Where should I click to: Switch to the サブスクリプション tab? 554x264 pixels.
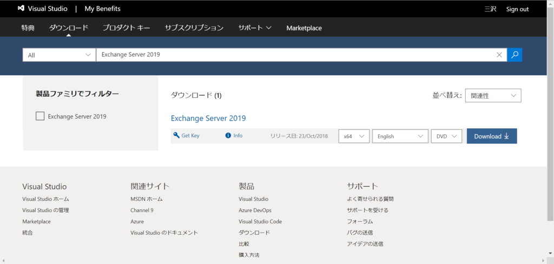(194, 28)
